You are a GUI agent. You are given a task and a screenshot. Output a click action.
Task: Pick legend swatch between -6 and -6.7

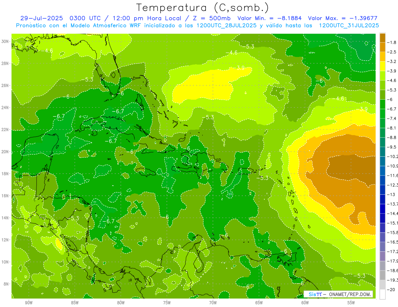click(382, 104)
